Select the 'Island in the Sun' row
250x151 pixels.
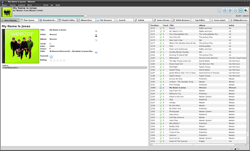[198, 97]
